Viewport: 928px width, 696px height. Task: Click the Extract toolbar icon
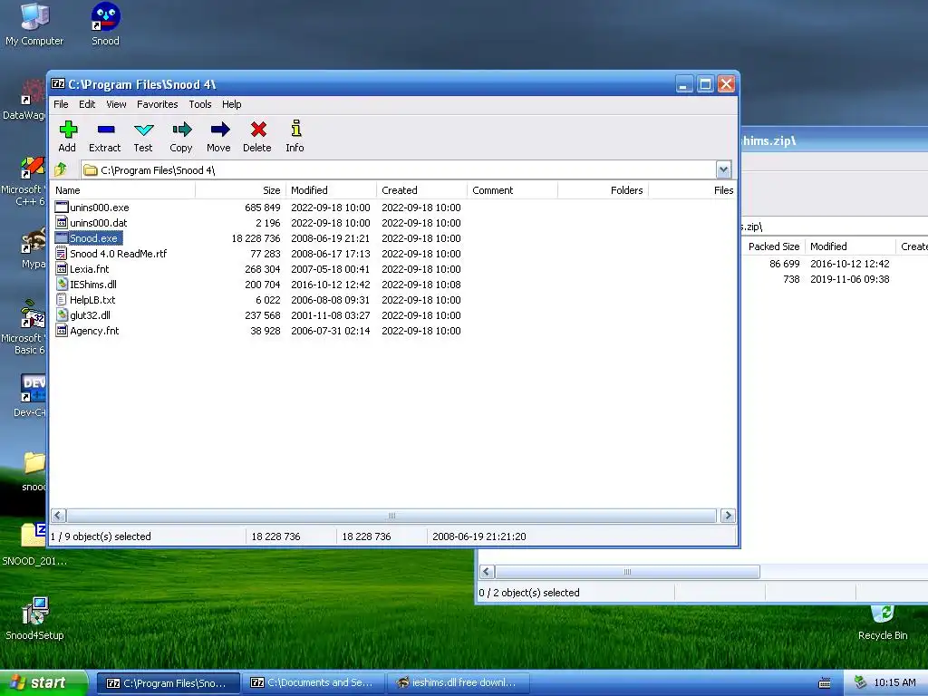[x=106, y=130]
